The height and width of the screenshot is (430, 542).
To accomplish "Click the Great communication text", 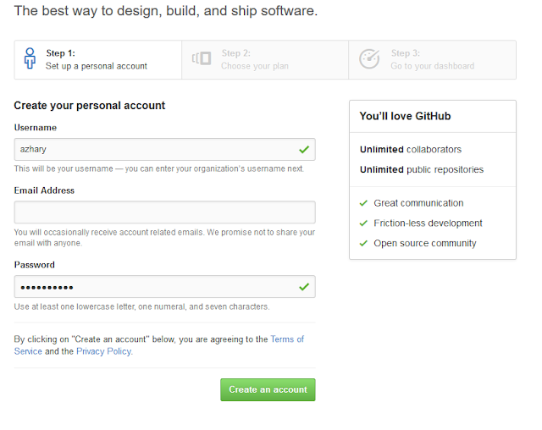I will pos(418,203).
